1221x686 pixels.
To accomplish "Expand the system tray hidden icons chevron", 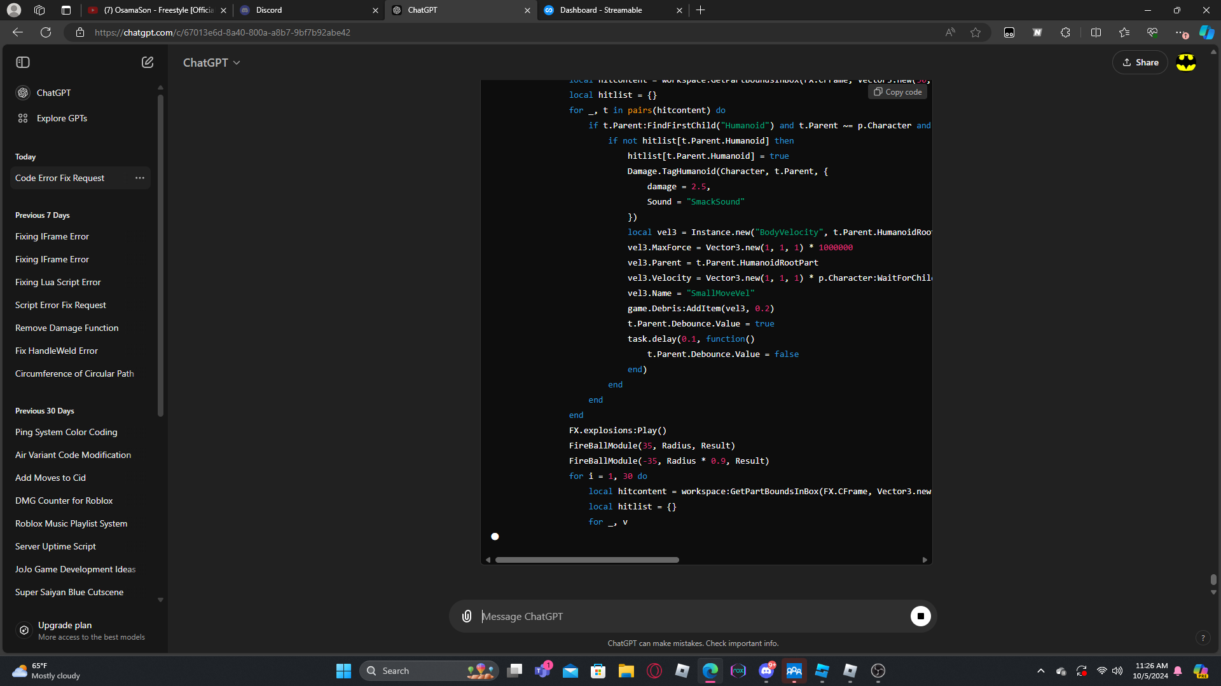I will [x=1040, y=671].
